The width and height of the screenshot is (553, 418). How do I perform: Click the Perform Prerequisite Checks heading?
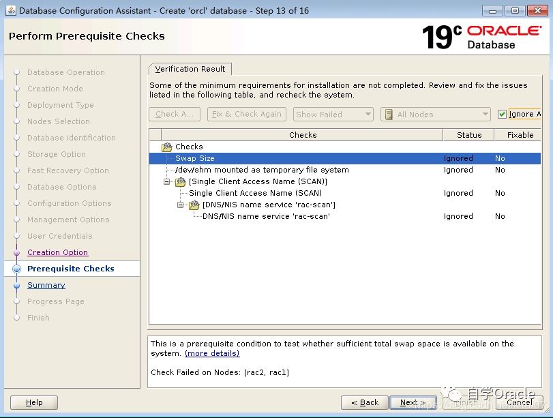click(x=87, y=36)
